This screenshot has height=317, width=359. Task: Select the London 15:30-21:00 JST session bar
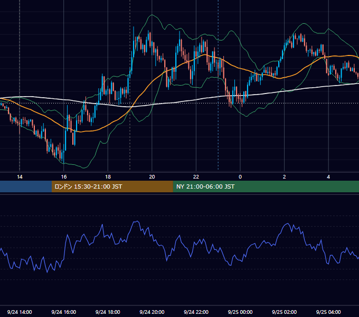[112, 187]
